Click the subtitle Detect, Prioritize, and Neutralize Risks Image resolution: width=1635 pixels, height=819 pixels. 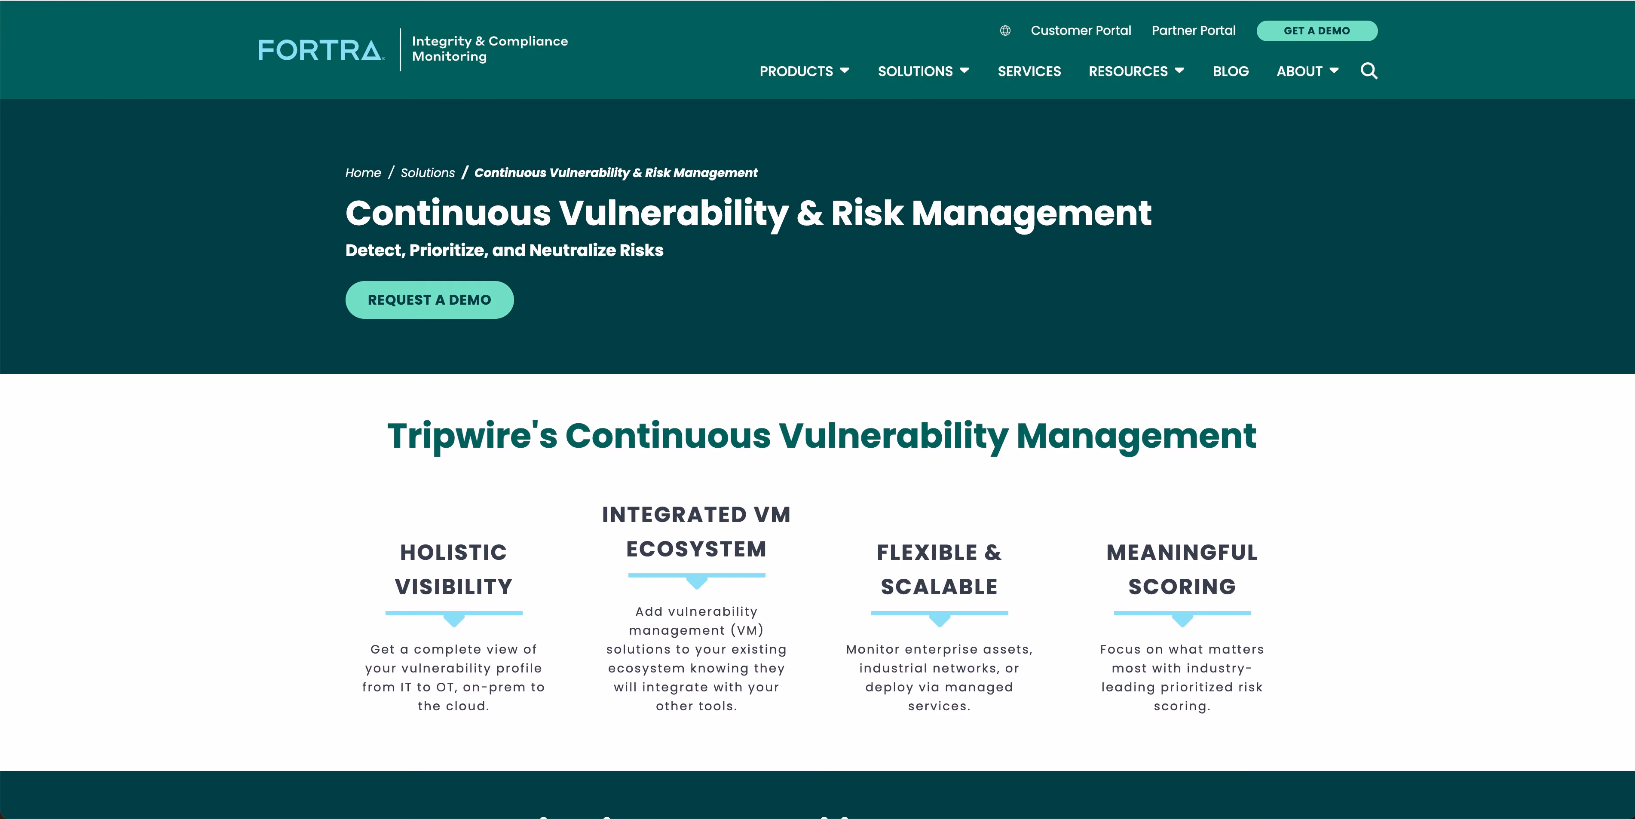coord(504,250)
